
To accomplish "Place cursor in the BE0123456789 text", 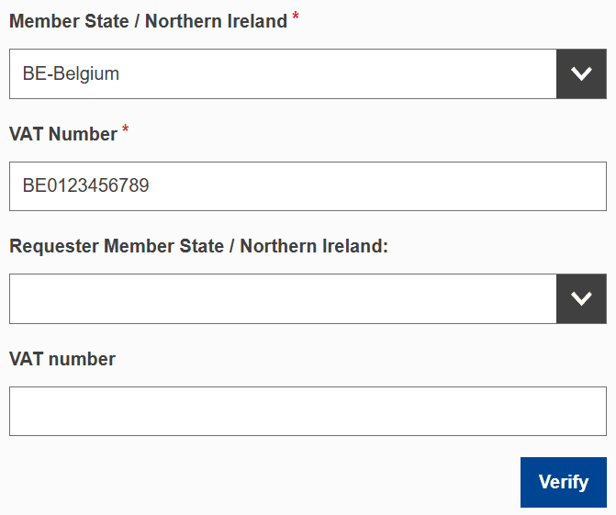I will (x=86, y=186).
